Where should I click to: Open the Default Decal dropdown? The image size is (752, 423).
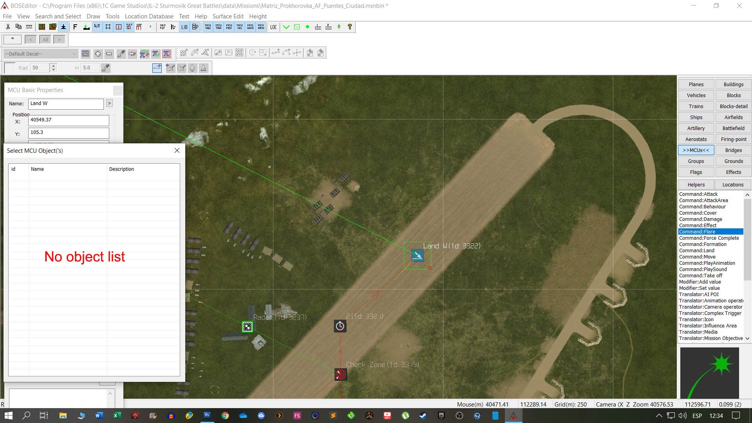[x=41, y=54]
